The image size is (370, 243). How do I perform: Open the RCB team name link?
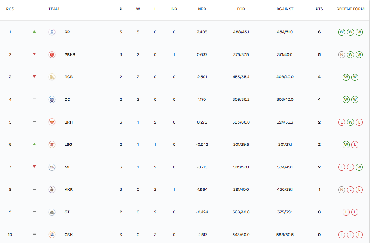click(x=68, y=77)
